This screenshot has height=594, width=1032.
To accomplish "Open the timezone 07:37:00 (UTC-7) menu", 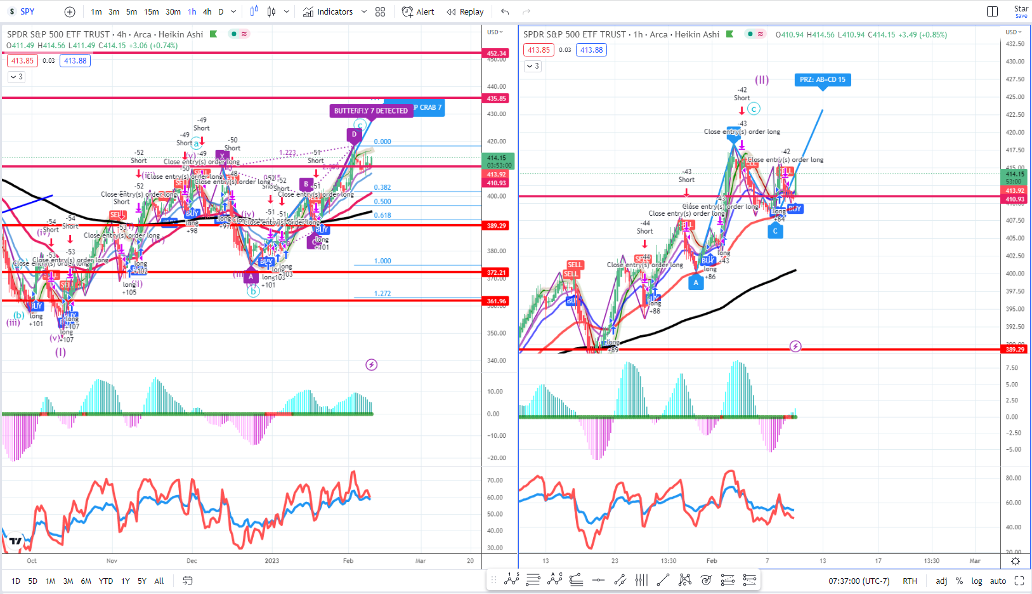I will click(x=859, y=581).
